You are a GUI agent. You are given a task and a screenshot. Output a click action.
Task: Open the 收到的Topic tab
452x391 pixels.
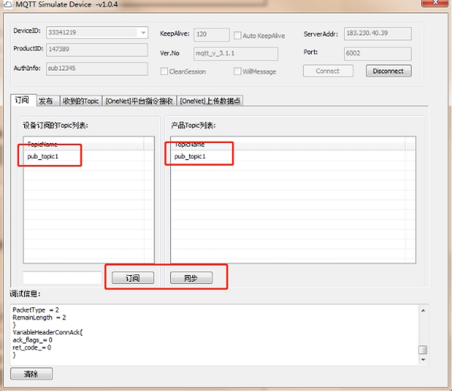(81, 100)
